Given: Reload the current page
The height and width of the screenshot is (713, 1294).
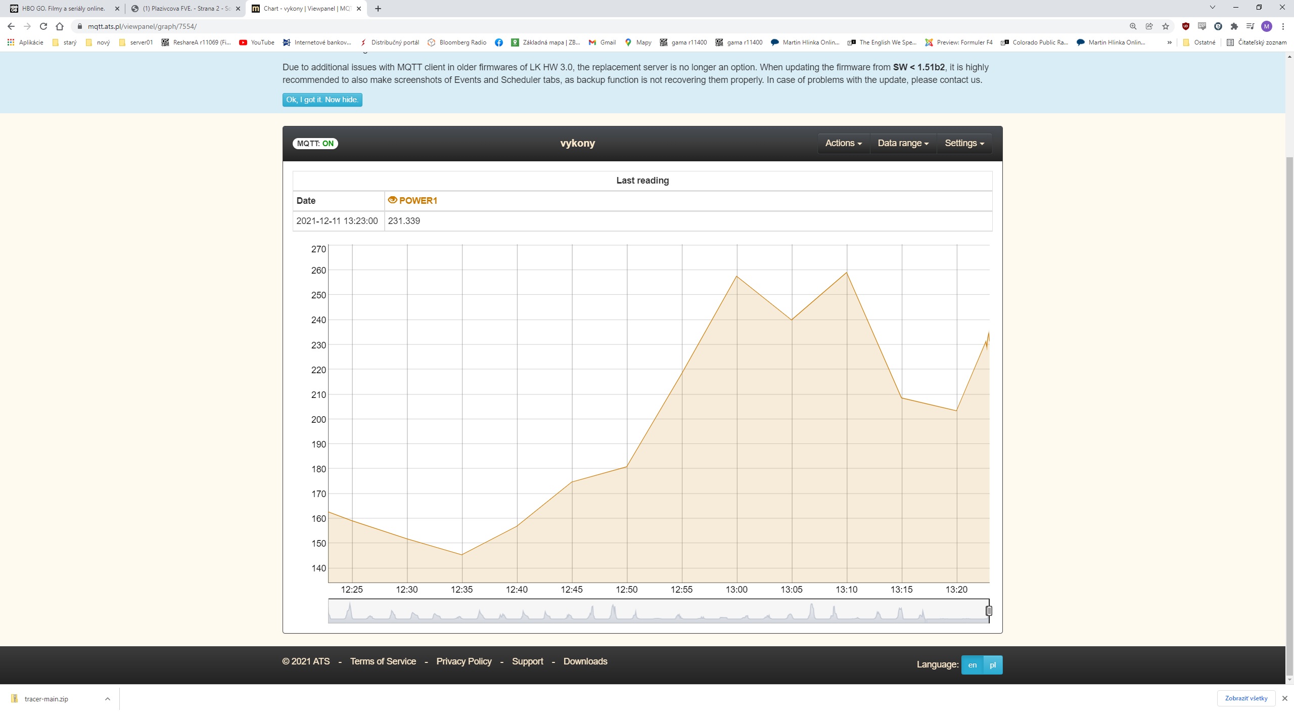Looking at the screenshot, I should point(43,26).
